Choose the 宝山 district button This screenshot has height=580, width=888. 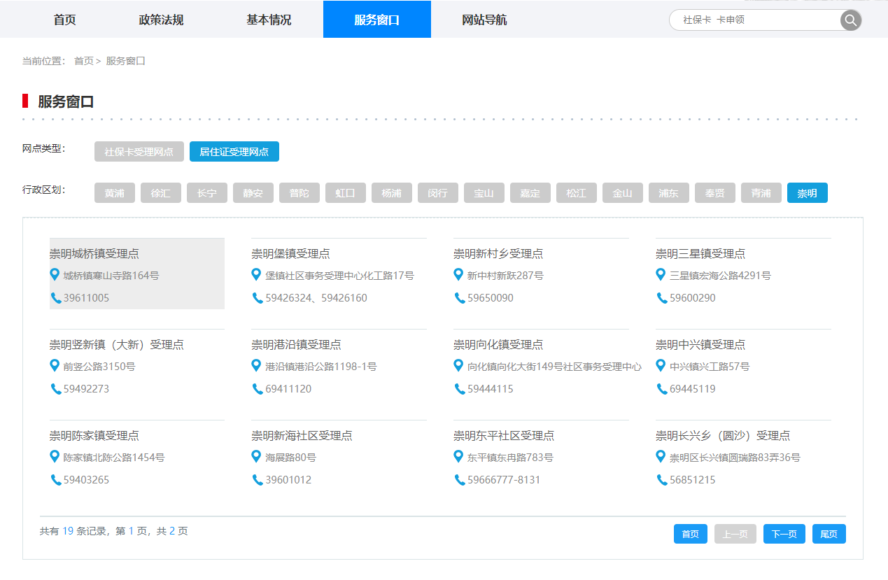[x=484, y=193]
